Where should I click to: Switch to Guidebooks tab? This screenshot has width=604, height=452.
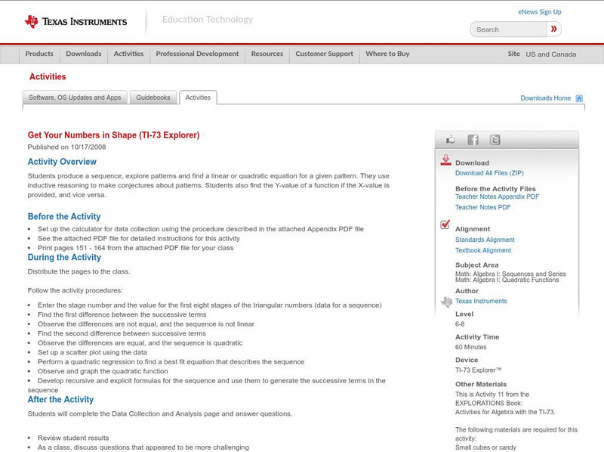point(153,98)
